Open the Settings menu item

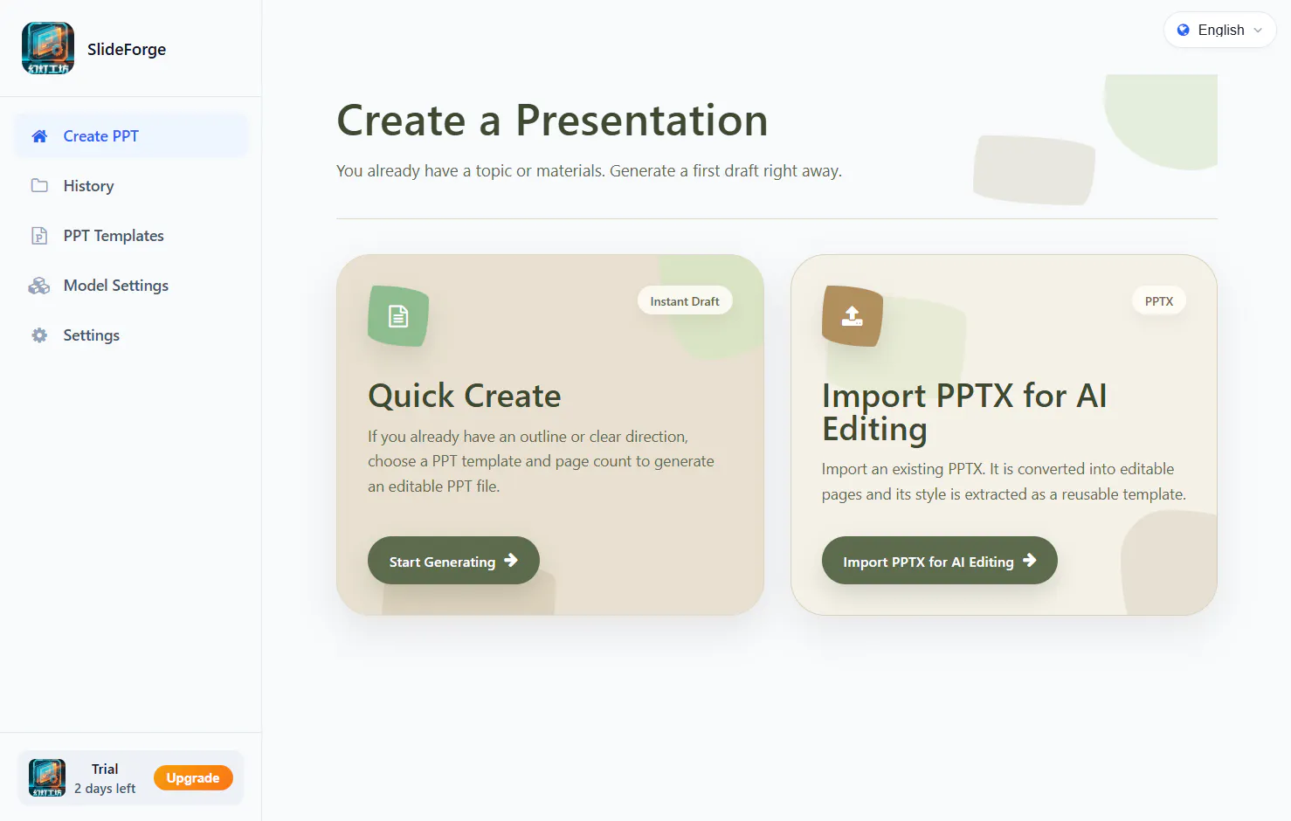coord(132,335)
